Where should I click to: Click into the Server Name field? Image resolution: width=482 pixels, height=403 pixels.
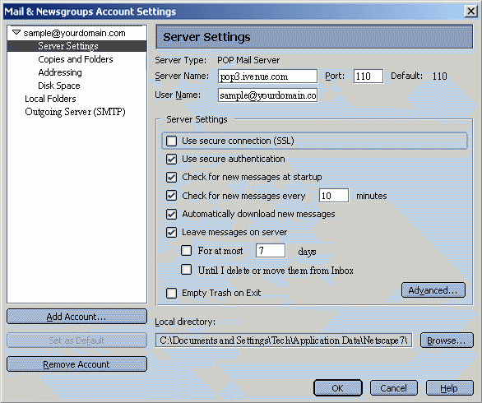coord(267,76)
